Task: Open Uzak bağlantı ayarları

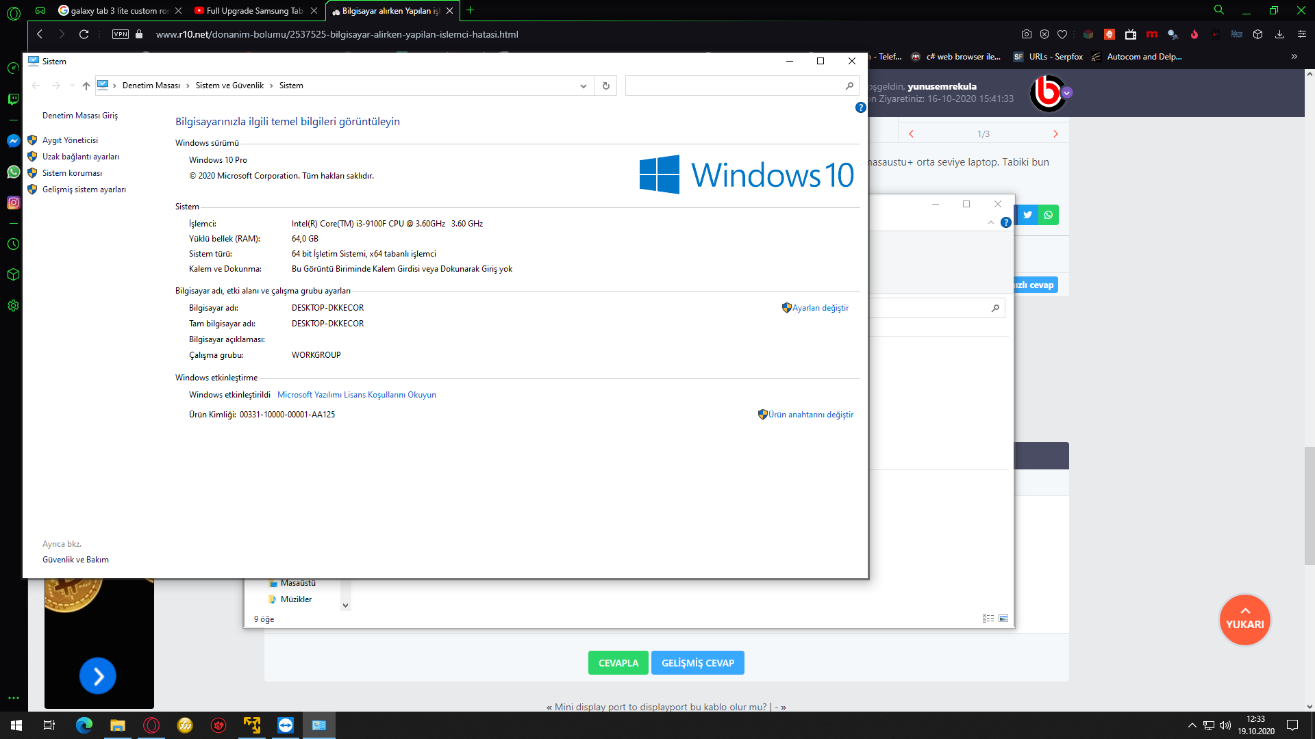Action: [81, 157]
